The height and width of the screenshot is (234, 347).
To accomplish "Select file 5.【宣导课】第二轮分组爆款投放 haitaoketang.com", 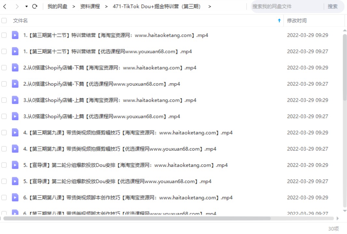I will click(x=125, y=165).
